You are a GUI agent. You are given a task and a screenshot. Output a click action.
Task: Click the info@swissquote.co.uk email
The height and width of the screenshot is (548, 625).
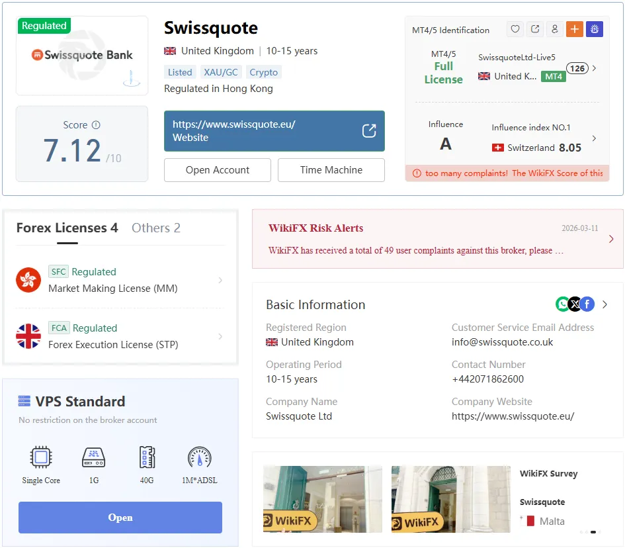tap(502, 342)
